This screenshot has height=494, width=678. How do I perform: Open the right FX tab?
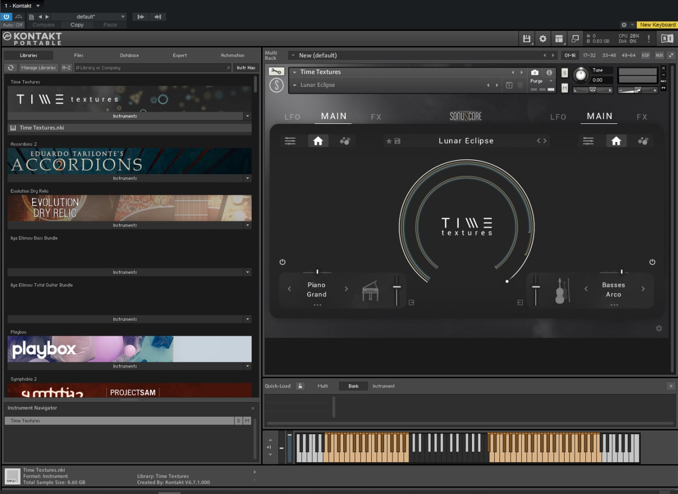pos(642,117)
